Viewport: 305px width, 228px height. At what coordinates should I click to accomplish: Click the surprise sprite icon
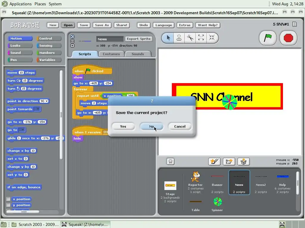tap(244, 161)
